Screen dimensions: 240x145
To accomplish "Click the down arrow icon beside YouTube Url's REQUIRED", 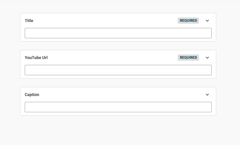I will 207,58.
